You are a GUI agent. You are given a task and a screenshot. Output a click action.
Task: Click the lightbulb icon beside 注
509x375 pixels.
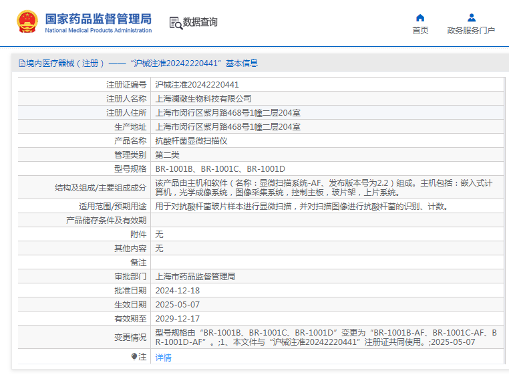click(134, 357)
